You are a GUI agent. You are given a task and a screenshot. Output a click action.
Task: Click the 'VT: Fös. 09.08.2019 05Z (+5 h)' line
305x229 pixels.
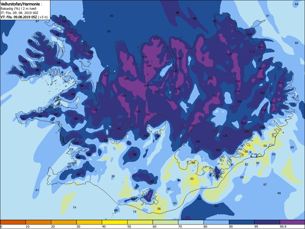tap(24, 17)
